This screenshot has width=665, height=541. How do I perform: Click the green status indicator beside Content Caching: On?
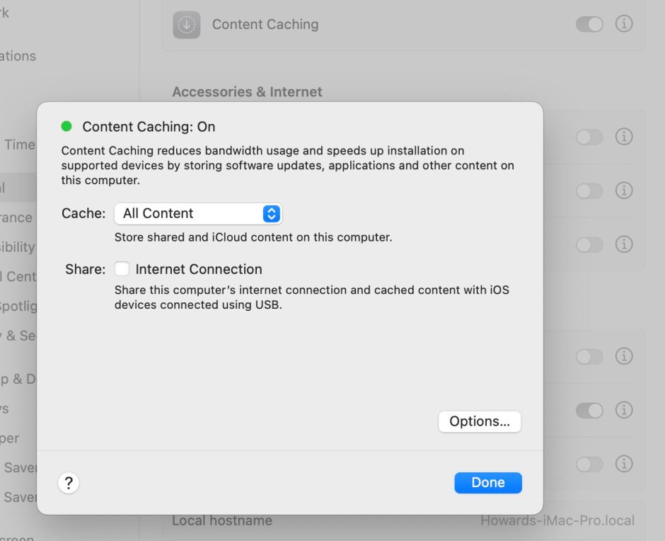(x=66, y=126)
